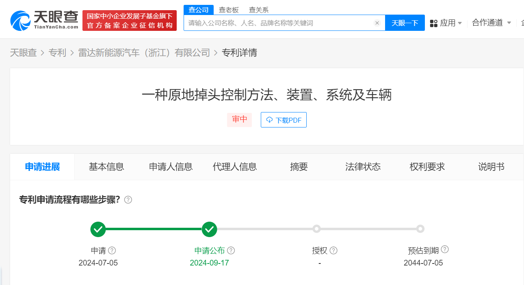The image size is (524, 285).
Task: Clear the search box with the × icon
Action: pyautogui.click(x=377, y=23)
